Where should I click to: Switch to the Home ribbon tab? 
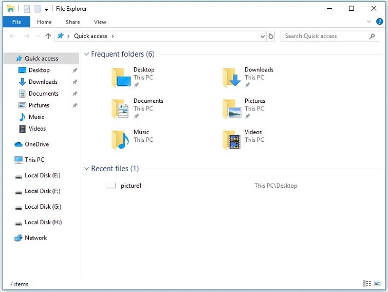(44, 22)
